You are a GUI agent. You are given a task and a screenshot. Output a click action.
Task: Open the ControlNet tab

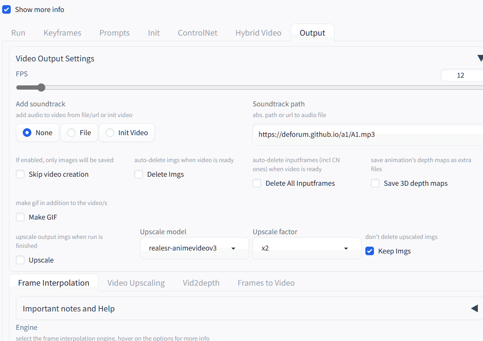[x=197, y=33]
